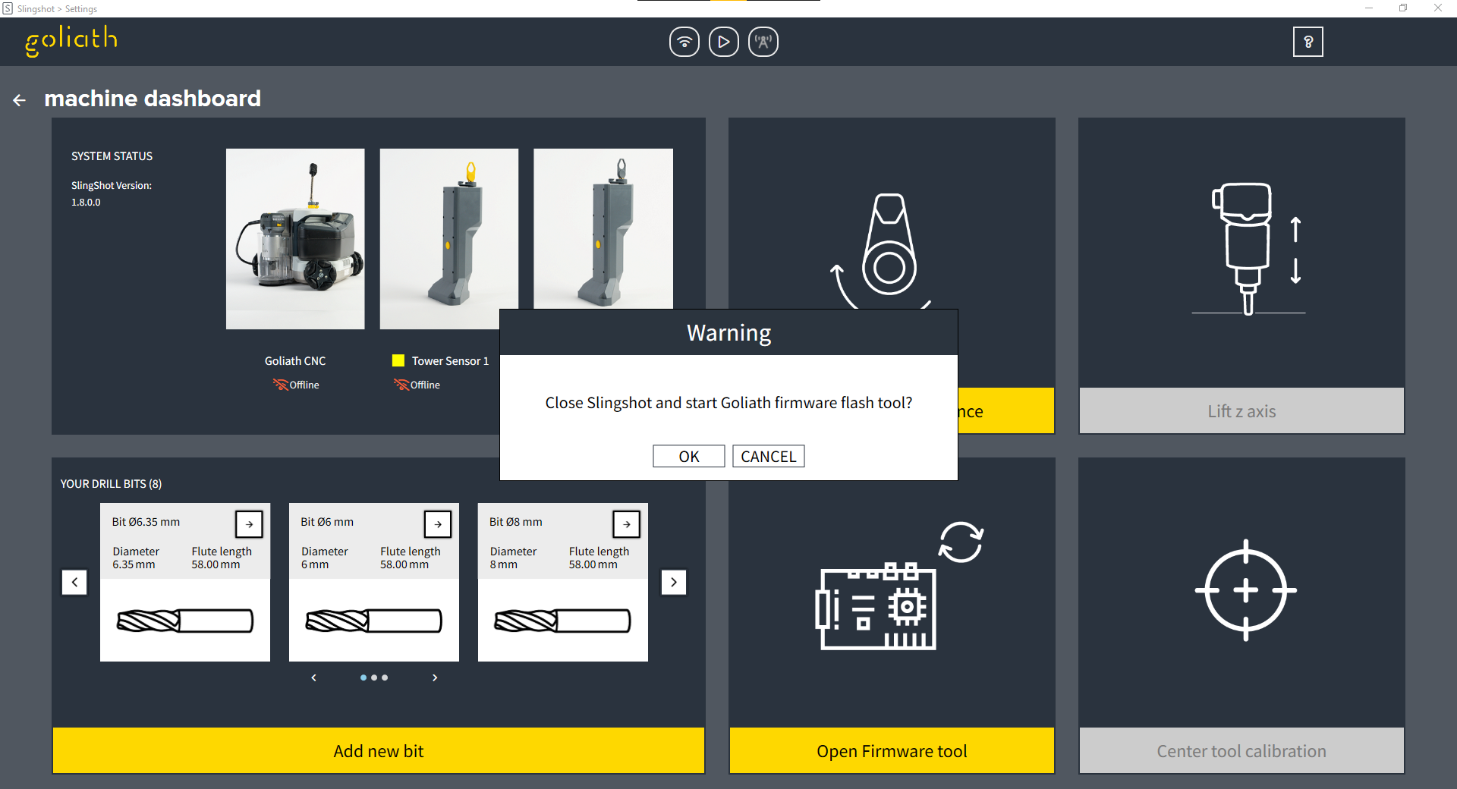Go back using the left arrow icon
Screen dimensions: 1457x789
[x=20, y=100]
